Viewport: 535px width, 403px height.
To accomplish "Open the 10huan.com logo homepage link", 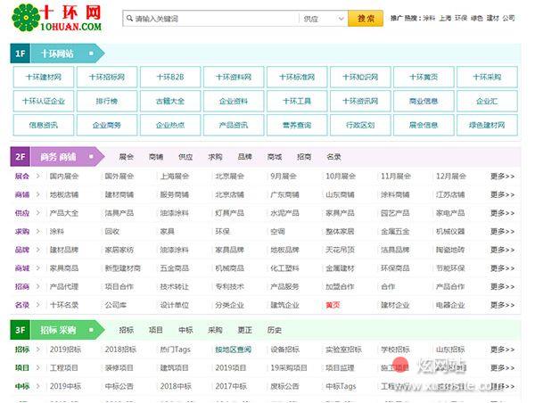I will point(57,18).
